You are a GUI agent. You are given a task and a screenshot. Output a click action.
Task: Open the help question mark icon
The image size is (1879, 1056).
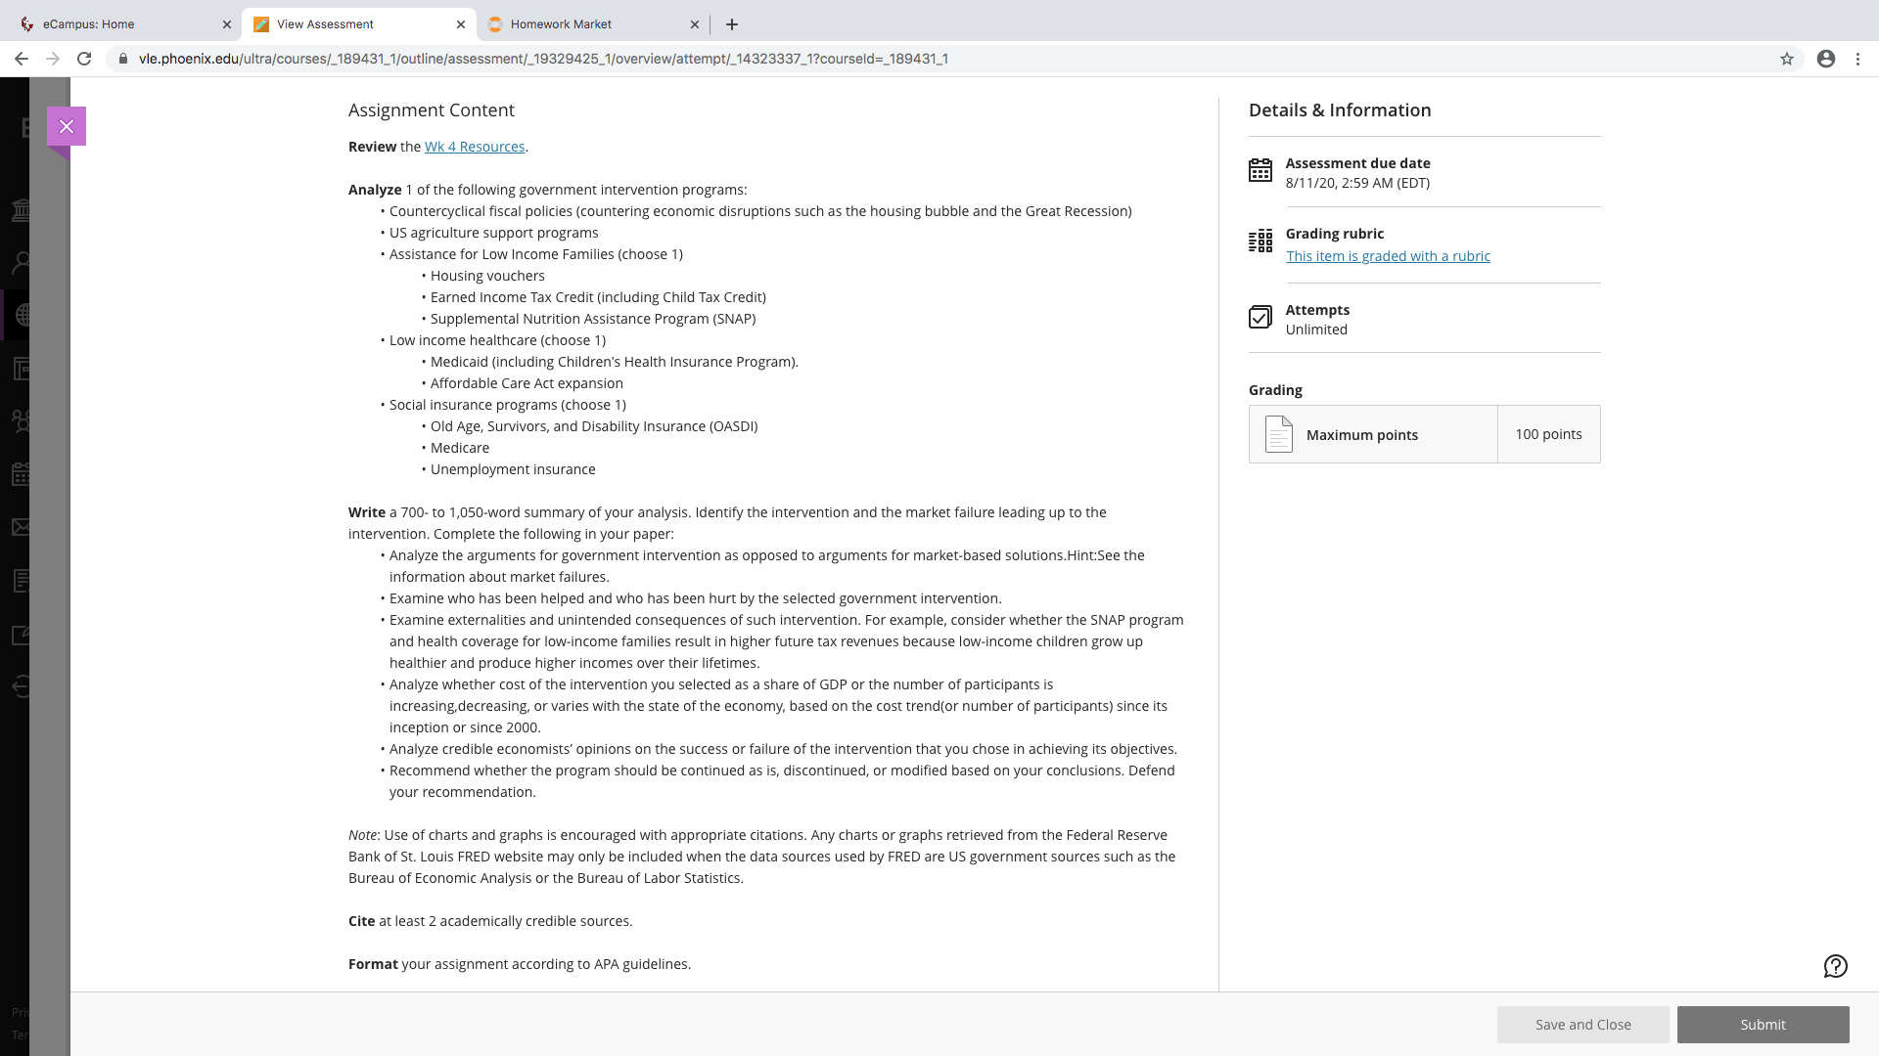[x=1835, y=966]
